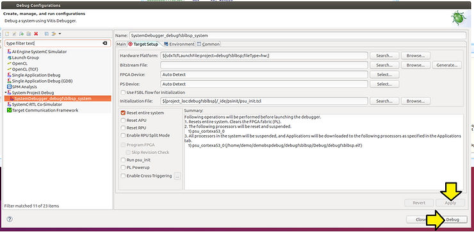Enable the Reset RPU checkbox
Screen dimensions: 474x232
pyautogui.click(x=123, y=128)
